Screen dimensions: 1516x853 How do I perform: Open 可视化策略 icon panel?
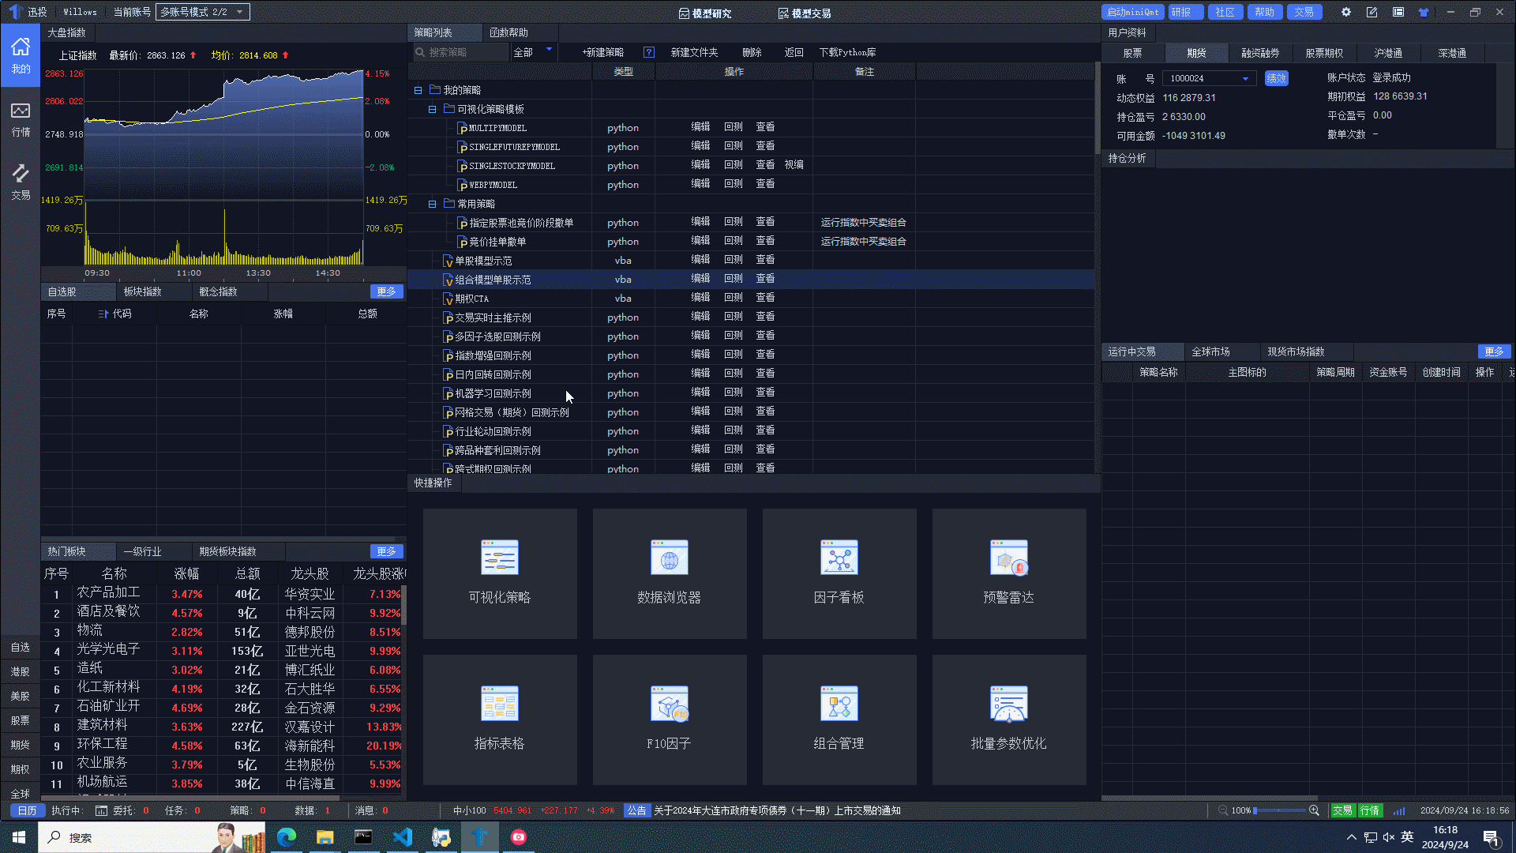tap(499, 571)
